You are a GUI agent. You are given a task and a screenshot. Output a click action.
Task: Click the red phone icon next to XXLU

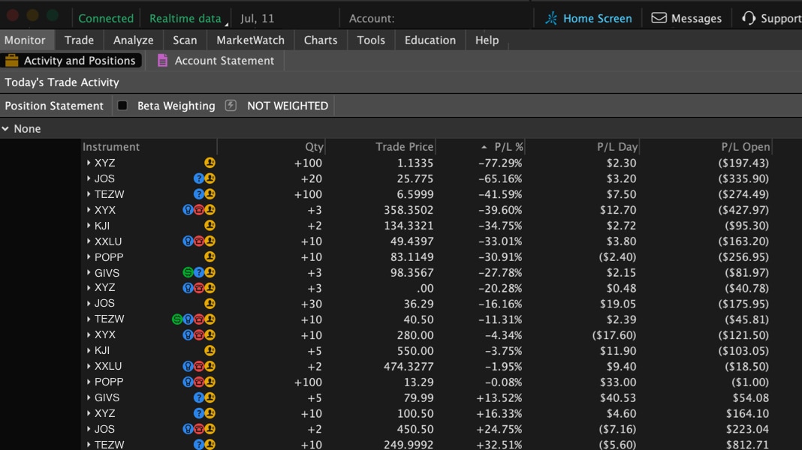point(199,241)
